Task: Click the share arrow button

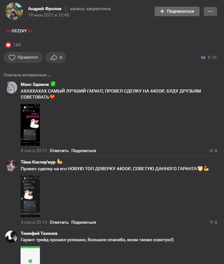Action: (56, 57)
